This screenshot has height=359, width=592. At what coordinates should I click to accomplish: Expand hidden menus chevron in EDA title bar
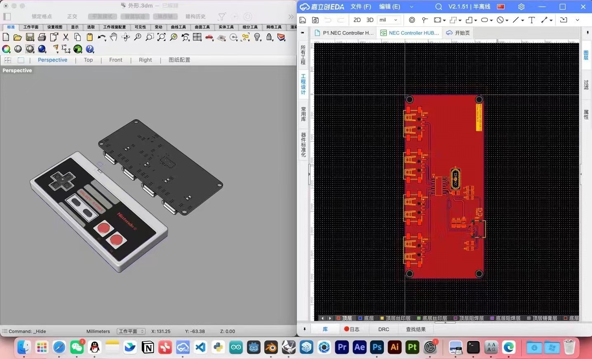tap(411, 7)
